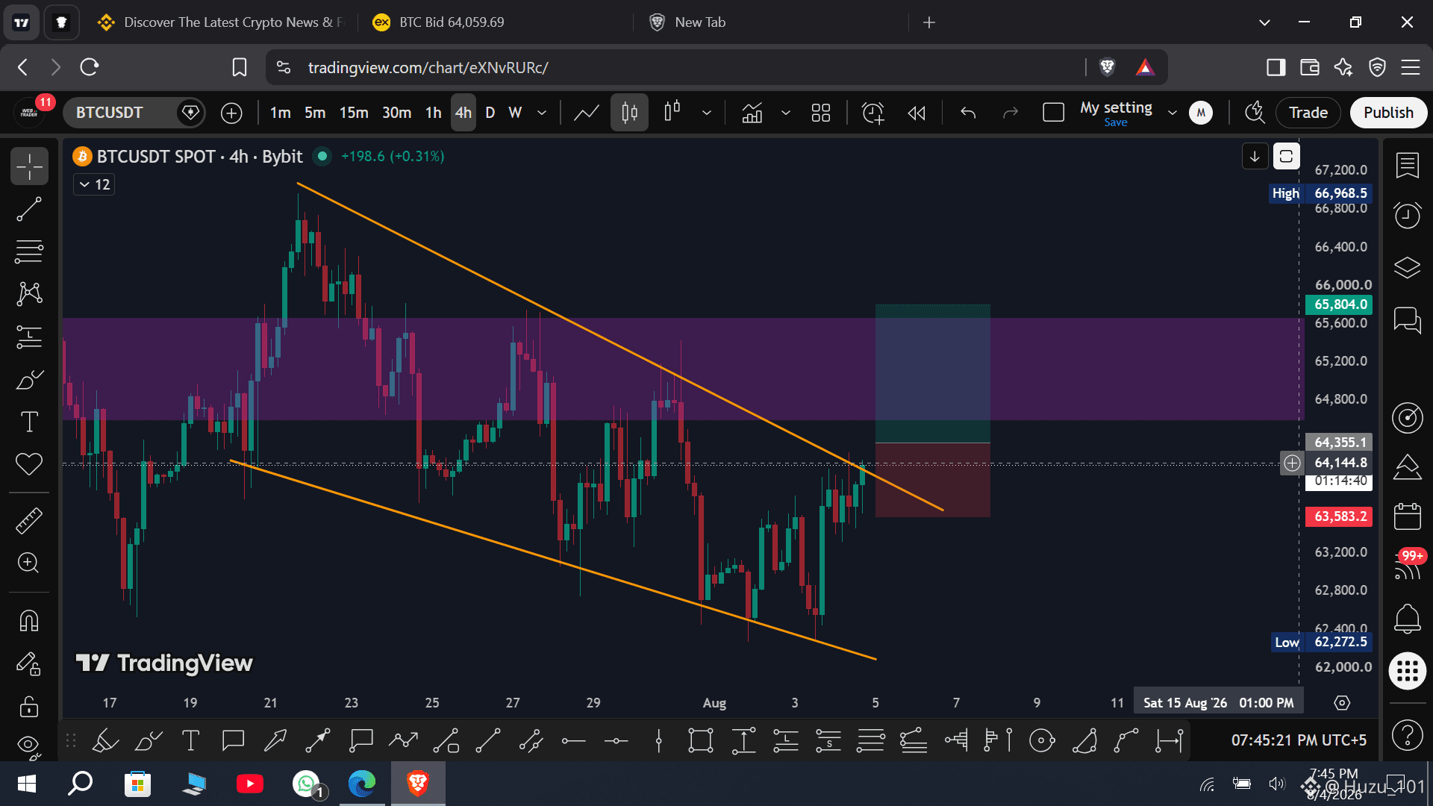Collapse the indicators legend showing 12
The height and width of the screenshot is (806, 1433).
(94, 184)
